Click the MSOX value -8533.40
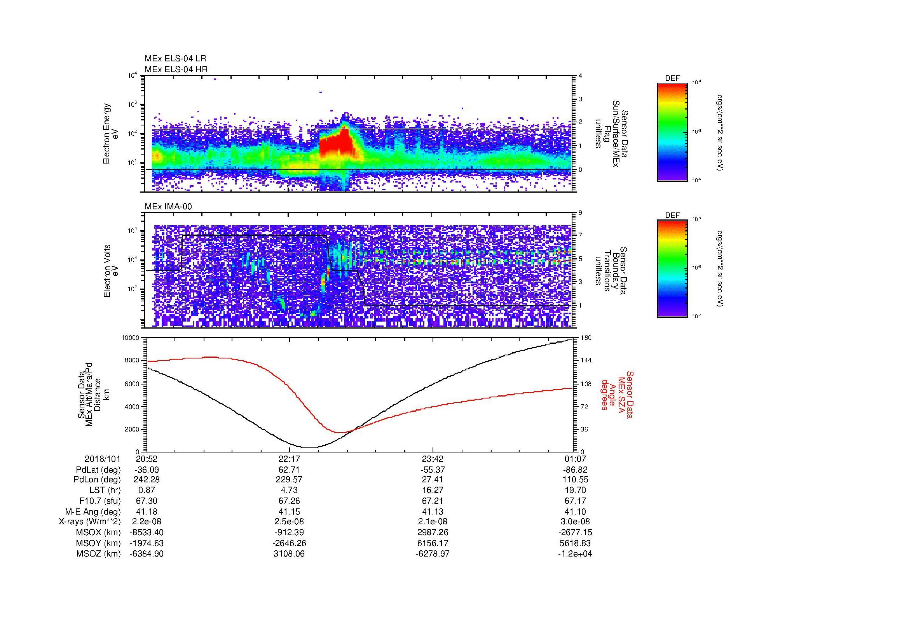Viewport: 909px width, 642px height. 147,532
